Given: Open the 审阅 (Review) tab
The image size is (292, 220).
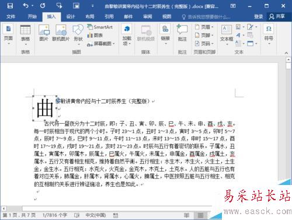Looking at the screenshot, I should pos(148,16).
